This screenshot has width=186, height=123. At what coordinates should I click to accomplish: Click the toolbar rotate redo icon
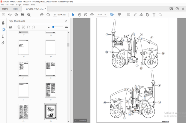click(160, 15)
